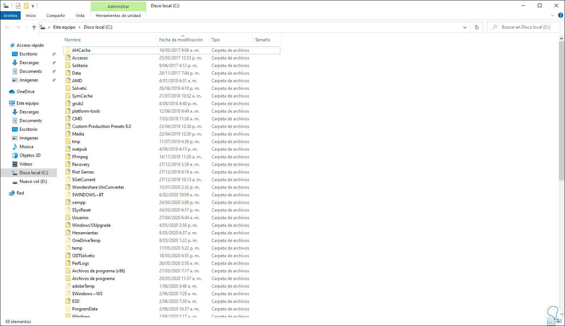Click the date 29/11/2017 7:04 p. m.
This screenshot has height=326, width=565.
(180, 73)
